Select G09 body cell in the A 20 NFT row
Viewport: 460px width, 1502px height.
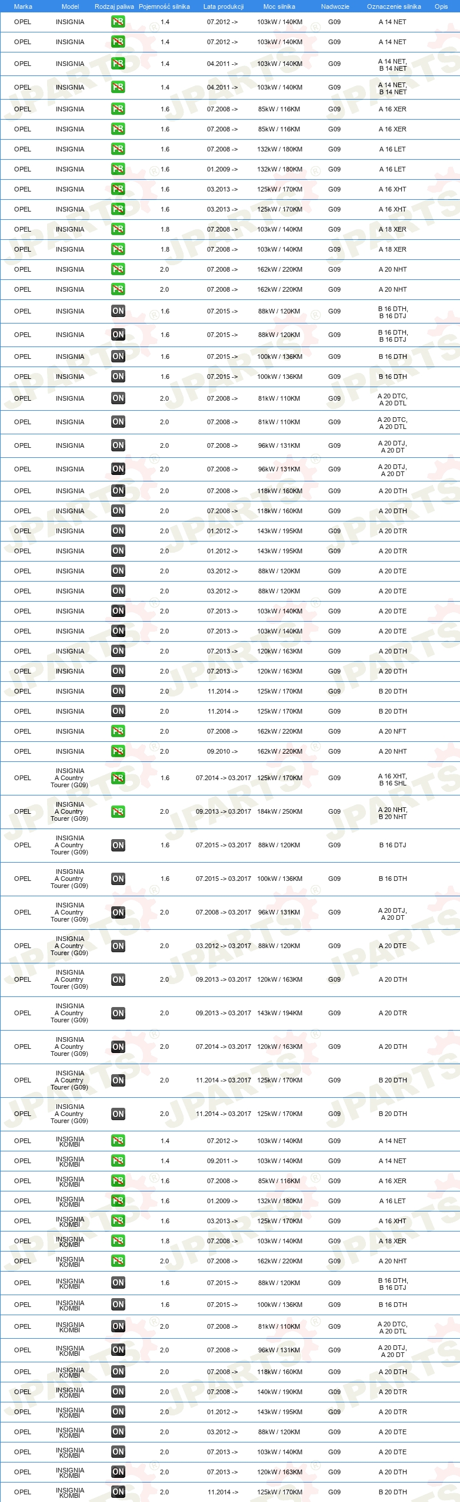334,731
